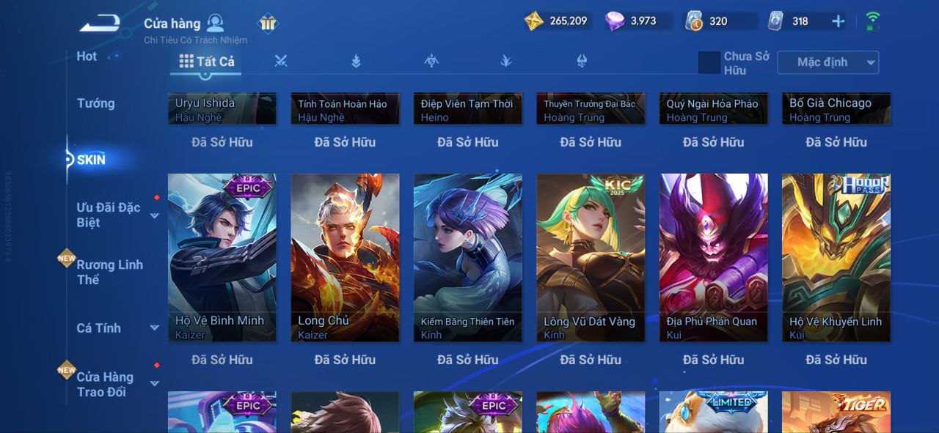
Task: Go back using the arrow icon
Action: point(100,23)
